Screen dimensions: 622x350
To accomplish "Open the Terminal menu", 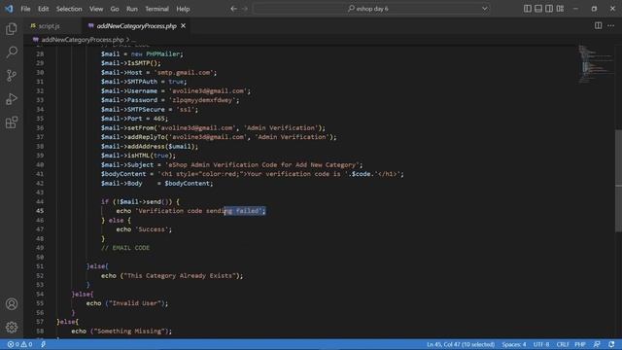I will click(156, 9).
